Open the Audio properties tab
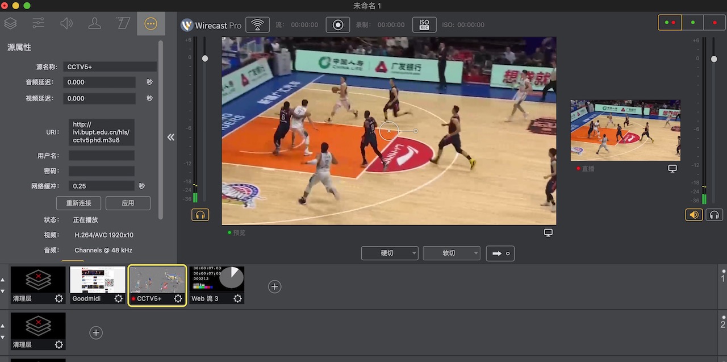 (x=66, y=23)
